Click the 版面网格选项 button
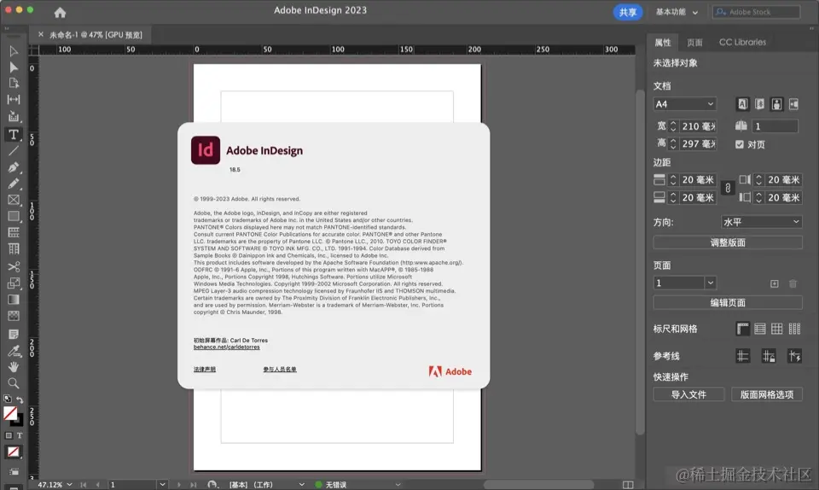This screenshot has width=819, height=490. [x=767, y=394]
